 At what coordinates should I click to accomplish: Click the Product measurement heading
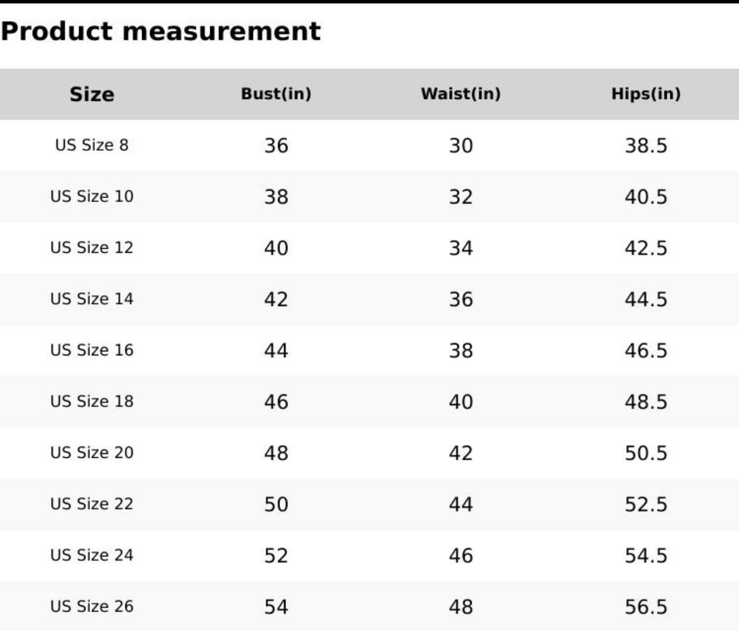click(x=160, y=31)
